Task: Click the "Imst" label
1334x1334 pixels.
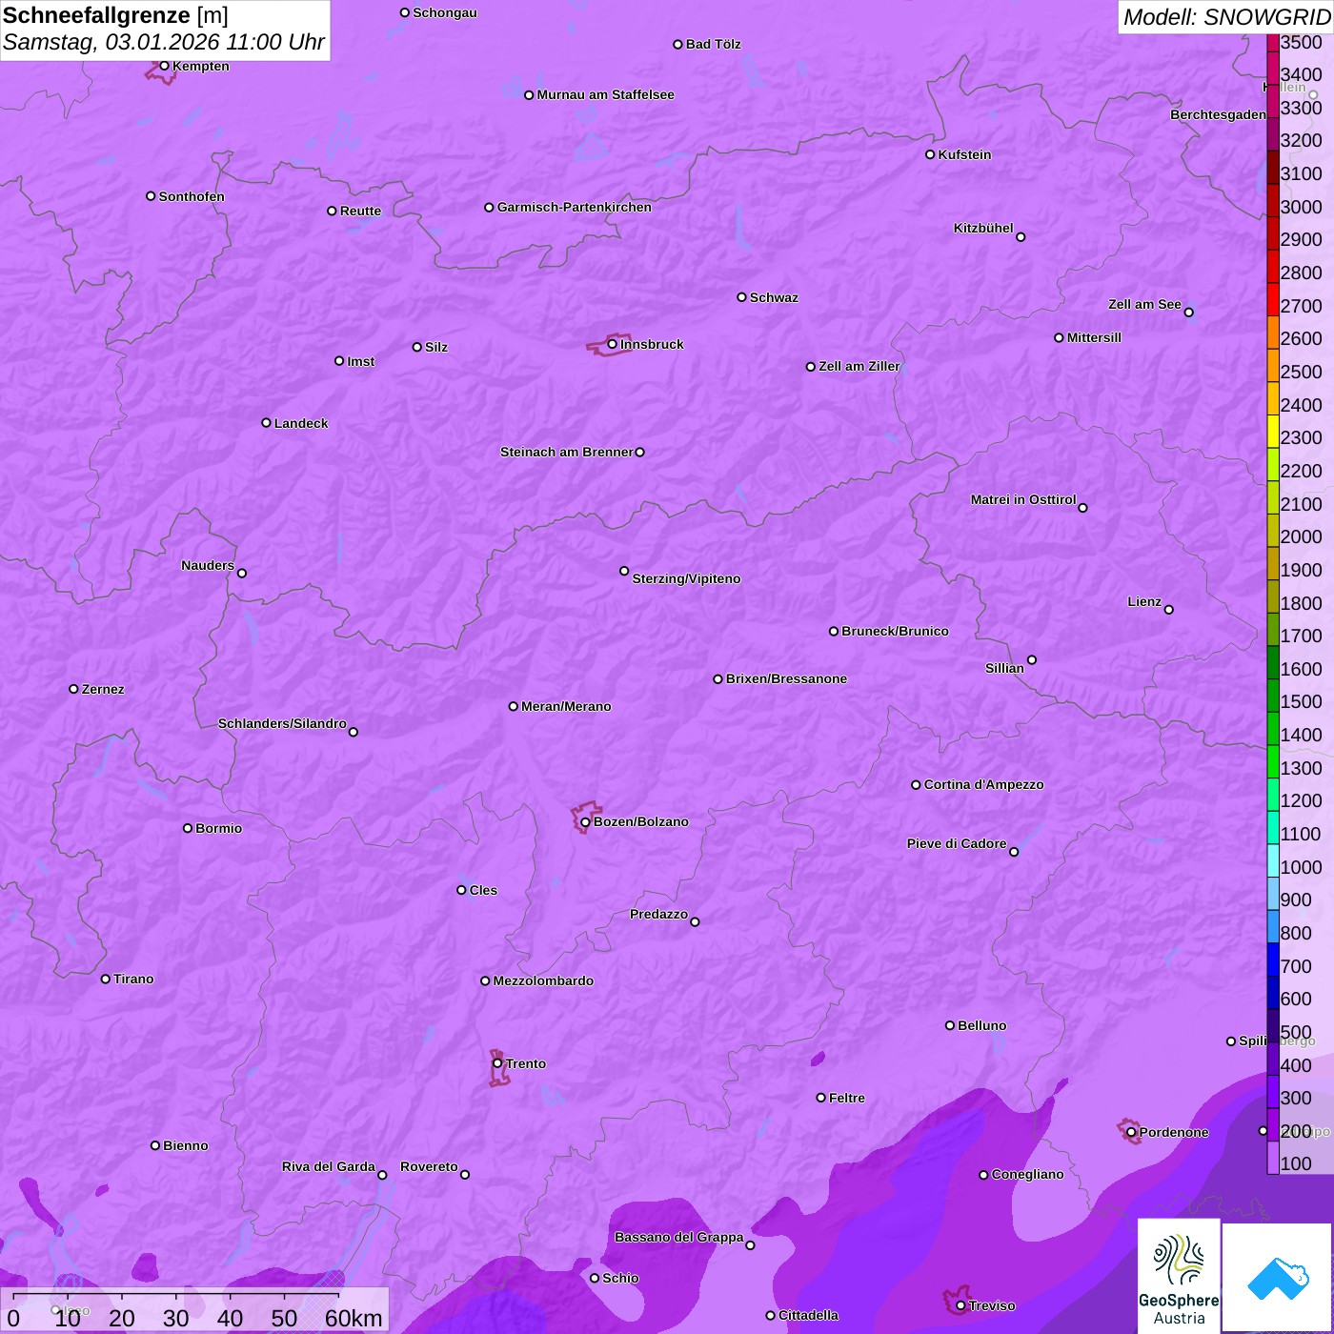Action: click(x=361, y=361)
